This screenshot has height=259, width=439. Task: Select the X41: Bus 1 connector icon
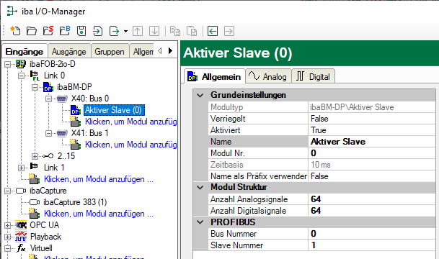[62, 133]
